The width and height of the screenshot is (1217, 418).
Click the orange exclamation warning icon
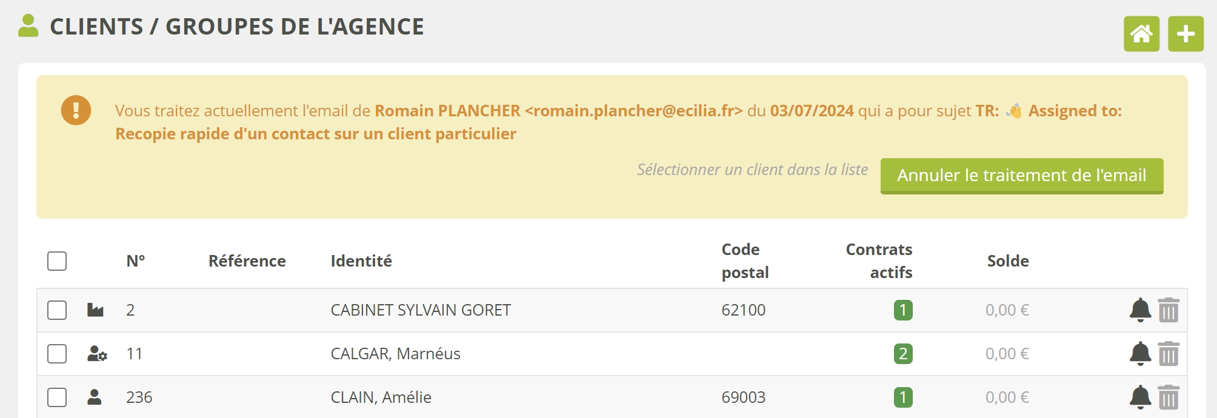pyautogui.click(x=76, y=110)
